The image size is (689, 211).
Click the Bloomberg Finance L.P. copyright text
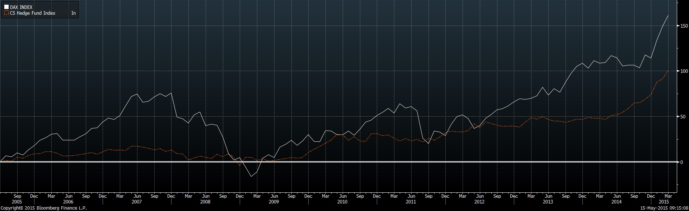coord(43,208)
